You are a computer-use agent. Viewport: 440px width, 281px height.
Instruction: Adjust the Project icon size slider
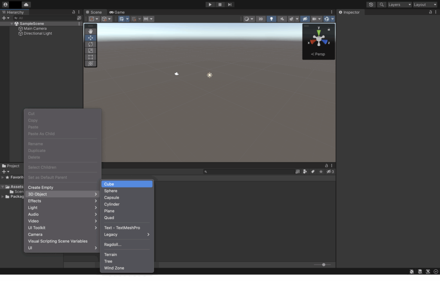coord(324,265)
